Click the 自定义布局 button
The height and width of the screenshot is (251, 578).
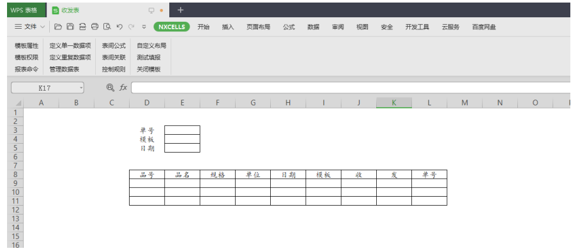click(151, 46)
